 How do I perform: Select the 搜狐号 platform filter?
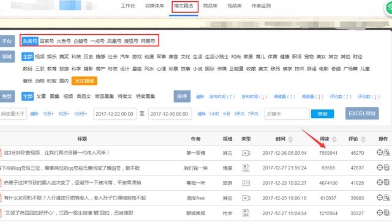(131, 41)
